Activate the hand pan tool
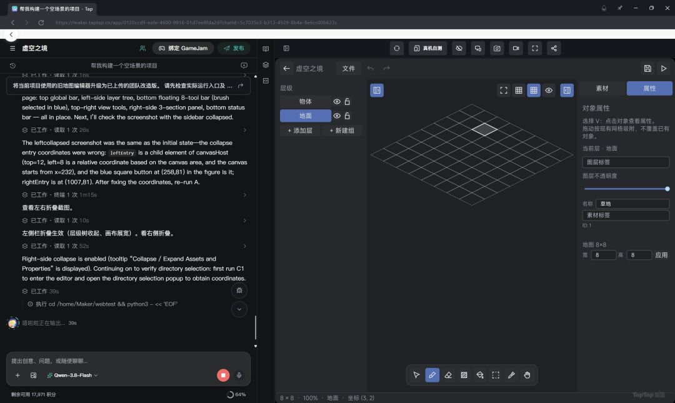The height and width of the screenshot is (403, 675). click(527, 375)
